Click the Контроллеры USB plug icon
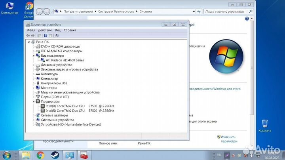285x160 pixels. click(x=38, y=83)
